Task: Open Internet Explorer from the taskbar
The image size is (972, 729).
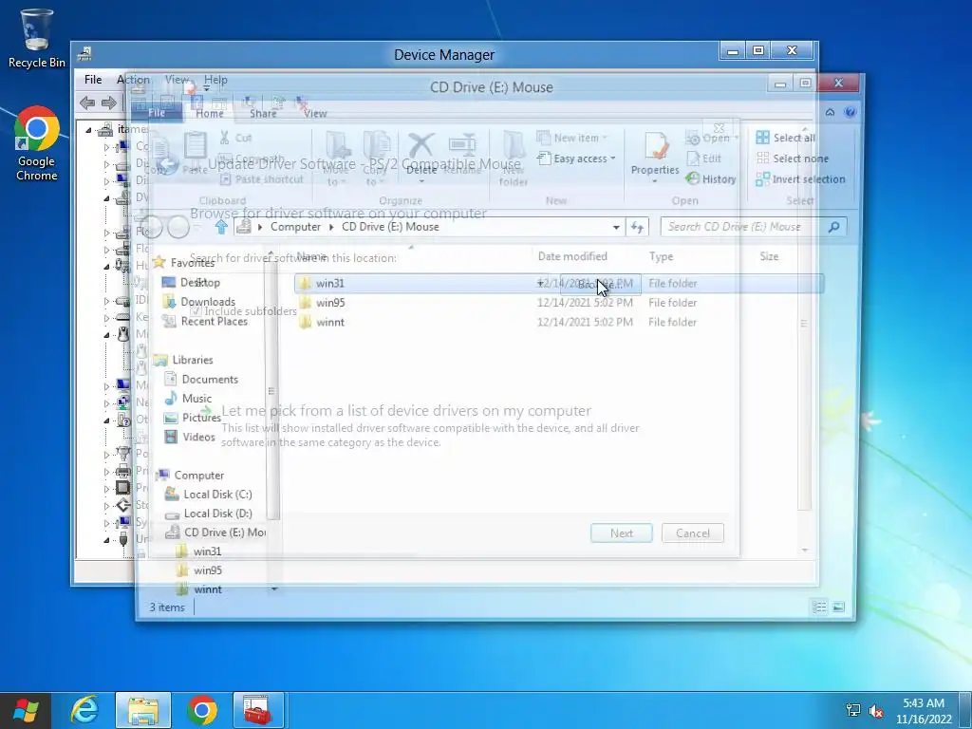Action: [x=84, y=710]
